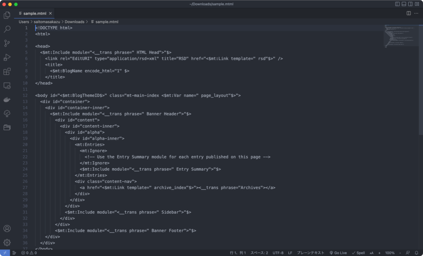Viewport: 423px width, 256px height.
Task: Click the minimap on the right edge
Action: click(x=401, y=37)
